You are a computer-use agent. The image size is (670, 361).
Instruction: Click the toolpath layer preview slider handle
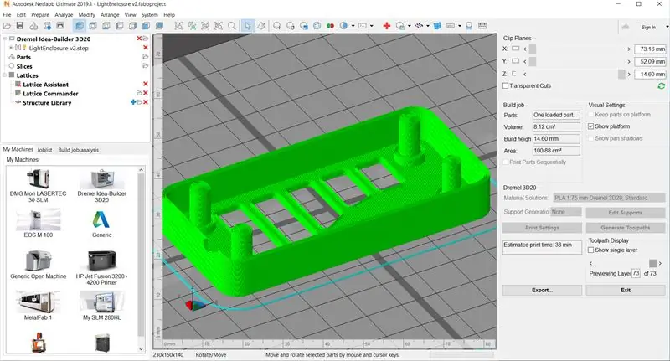click(652, 263)
